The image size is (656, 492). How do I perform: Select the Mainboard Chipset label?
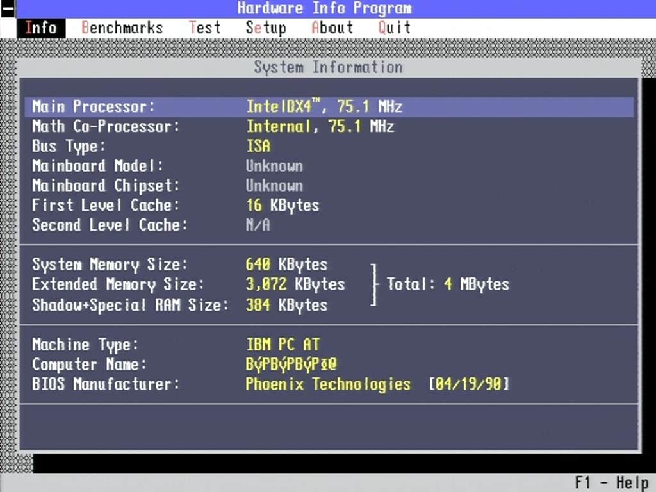(x=106, y=185)
